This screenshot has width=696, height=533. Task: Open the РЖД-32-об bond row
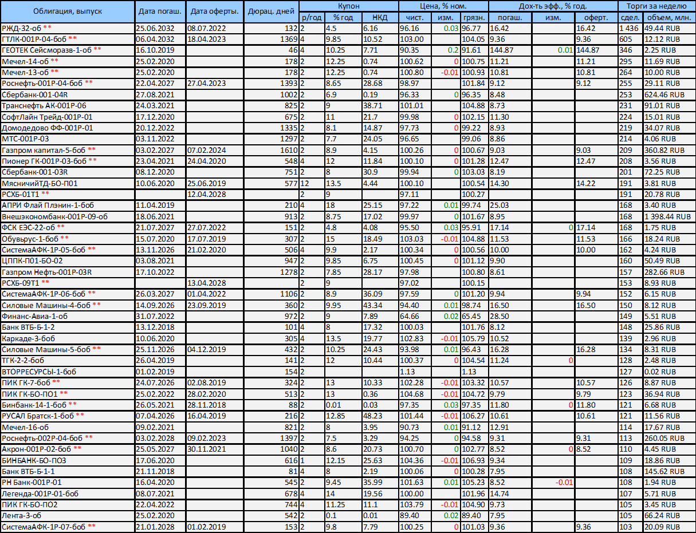25,28
